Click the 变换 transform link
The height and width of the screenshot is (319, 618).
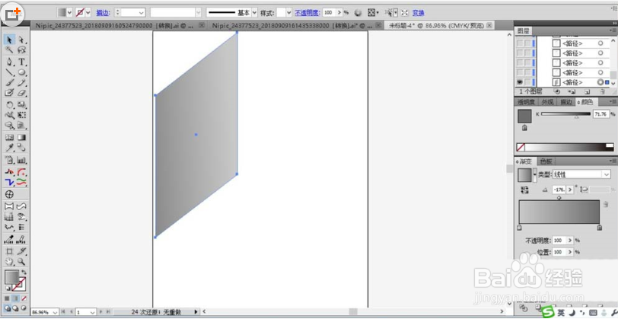click(418, 13)
